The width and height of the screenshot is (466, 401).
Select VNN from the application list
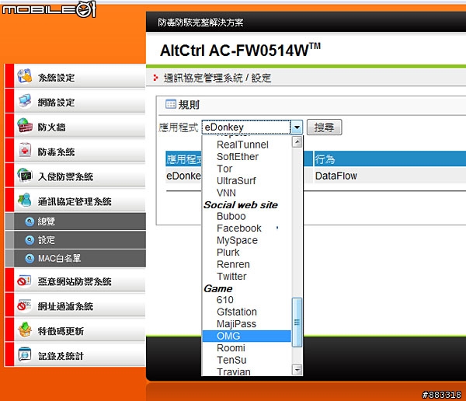tap(246, 193)
